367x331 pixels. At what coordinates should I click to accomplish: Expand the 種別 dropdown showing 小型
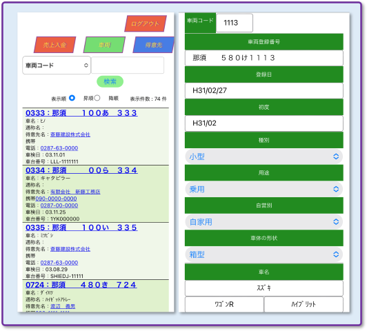[264, 157]
